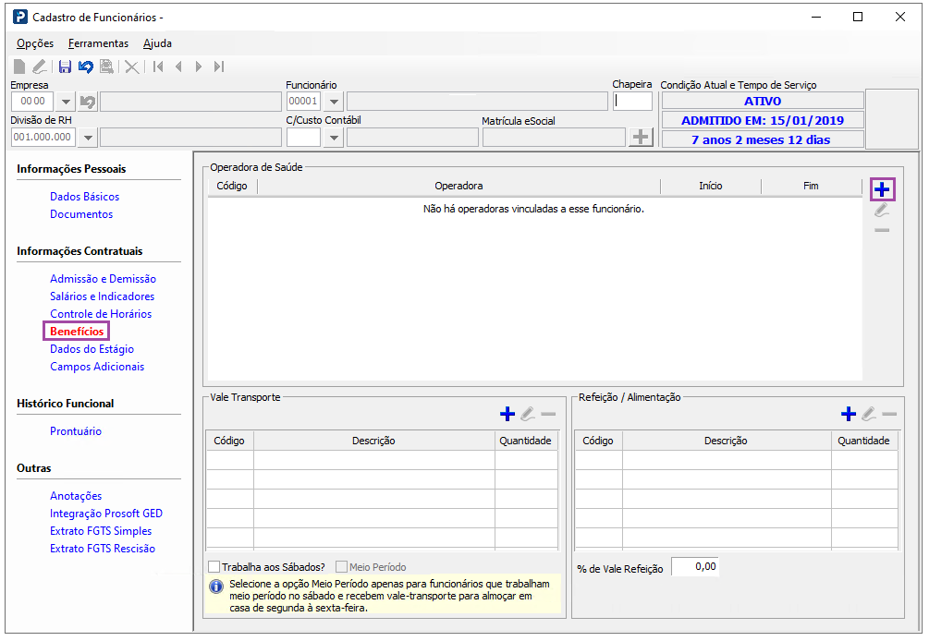Click plus button next to Matrícula eSocial
This screenshot has width=929, height=641.
641,138
